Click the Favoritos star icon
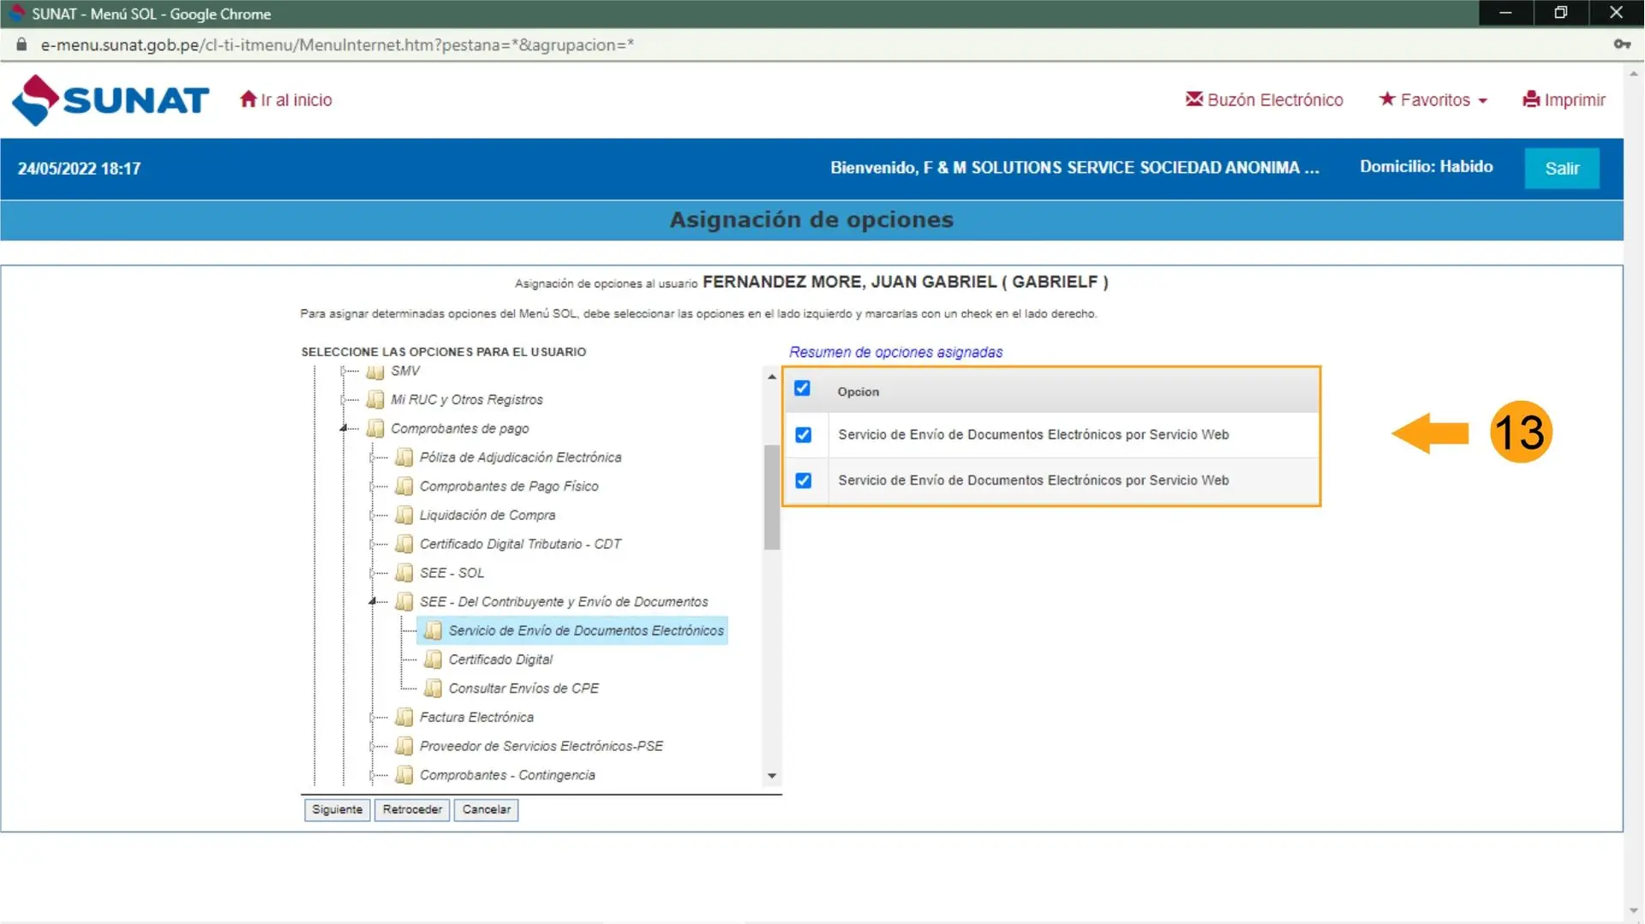The height and width of the screenshot is (924, 1645). (1387, 99)
